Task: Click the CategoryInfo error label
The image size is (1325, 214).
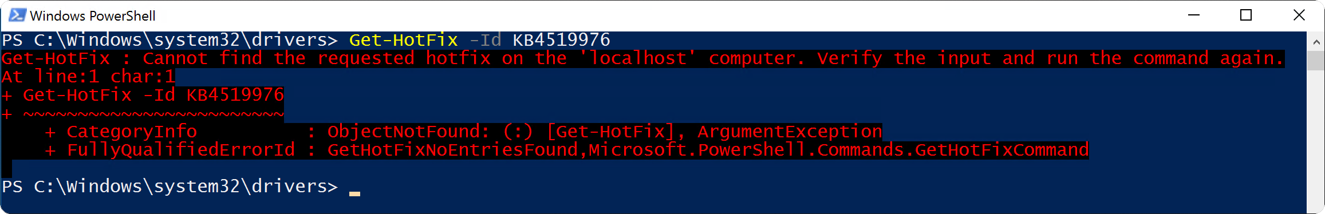Action: 132,132
